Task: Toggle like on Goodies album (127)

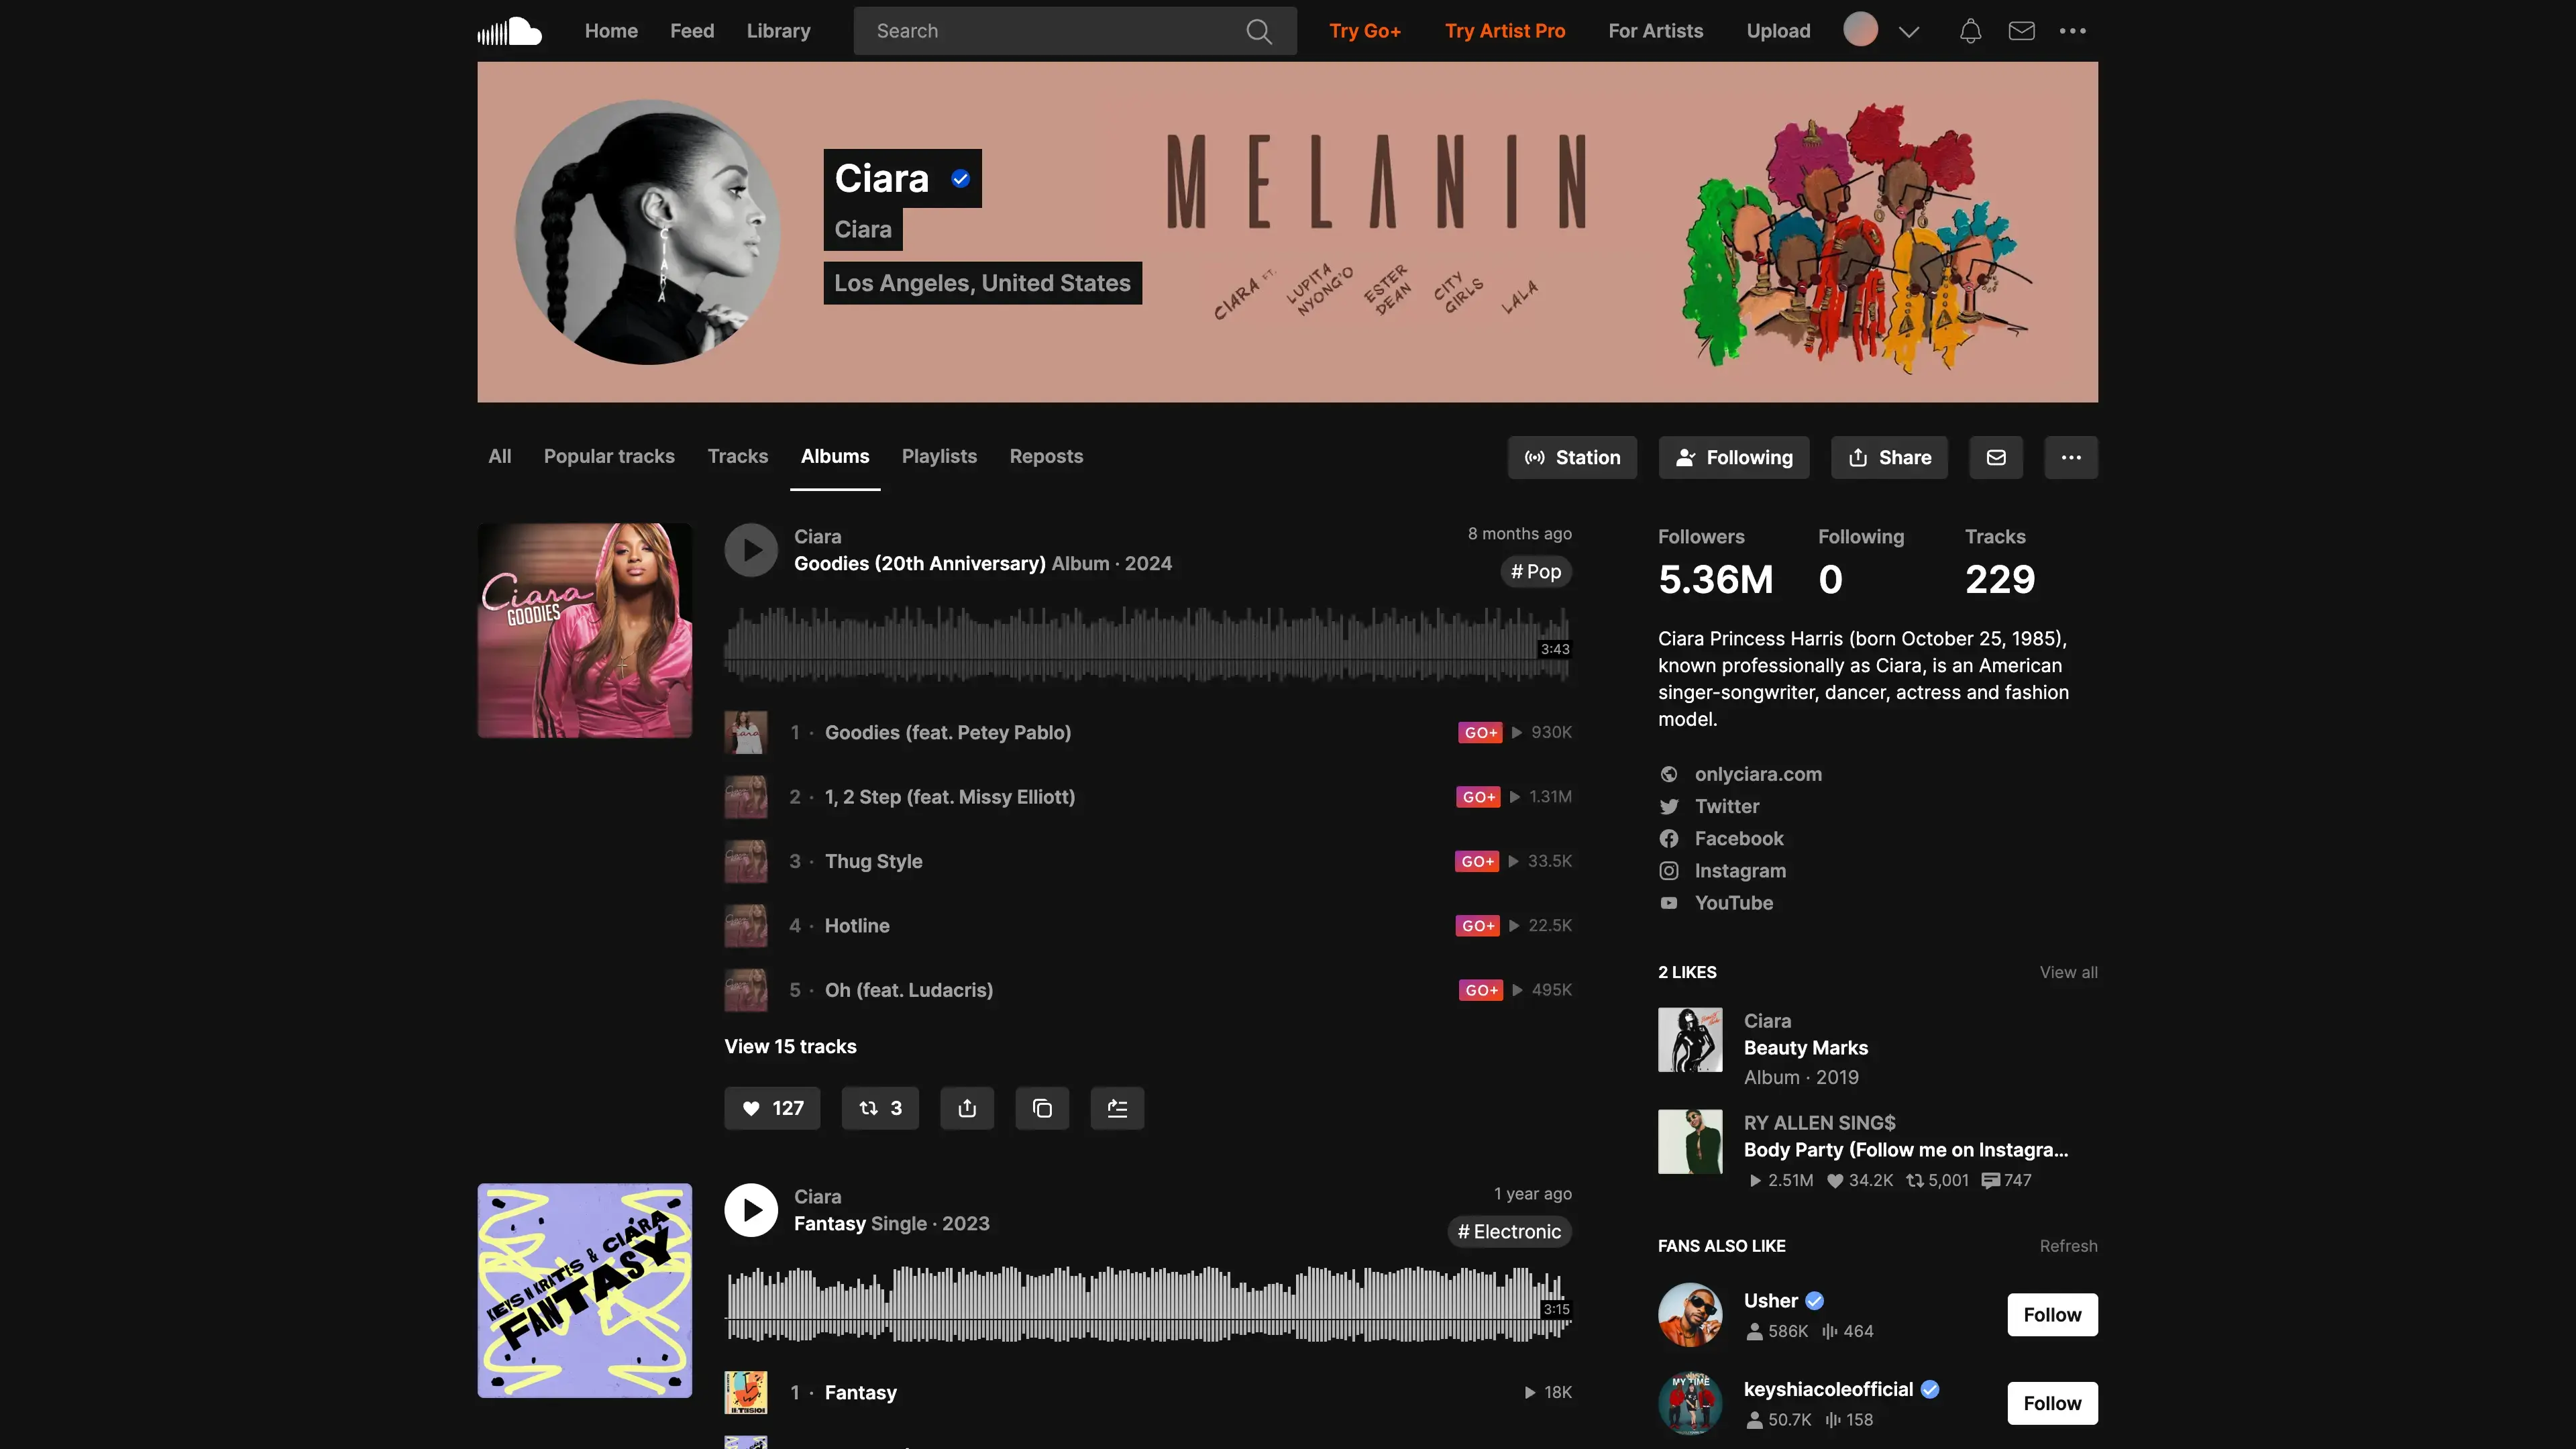Action: coord(772,1108)
